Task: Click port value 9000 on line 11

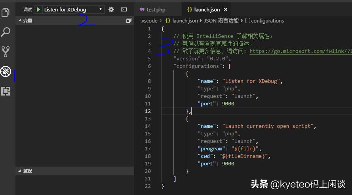Action: [x=228, y=104]
